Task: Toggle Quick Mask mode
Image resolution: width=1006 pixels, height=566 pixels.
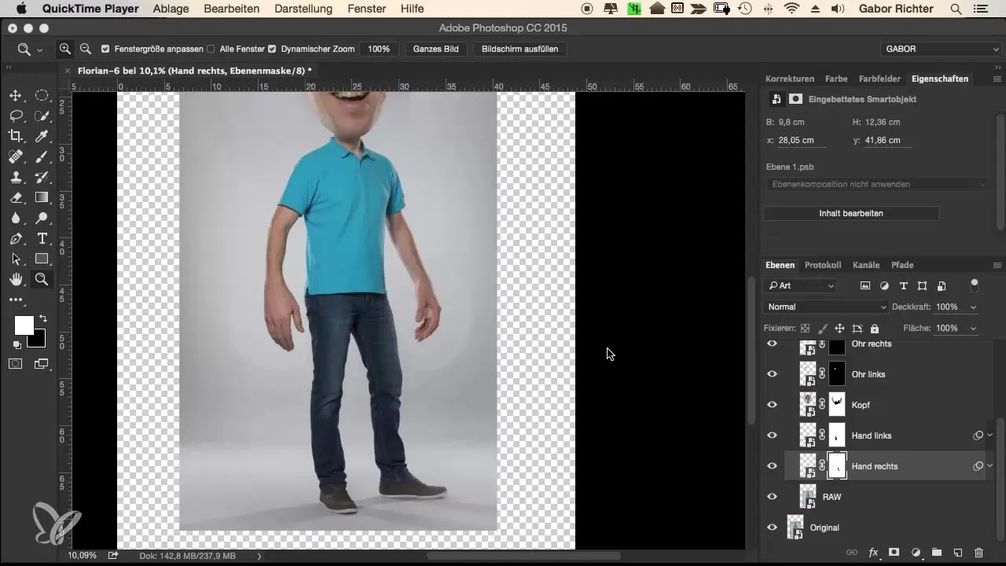Action: pyautogui.click(x=15, y=363)
